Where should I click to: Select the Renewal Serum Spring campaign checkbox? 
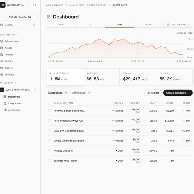tap(49, 111)
